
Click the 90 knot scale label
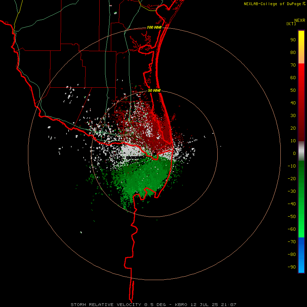pos(293,40)
